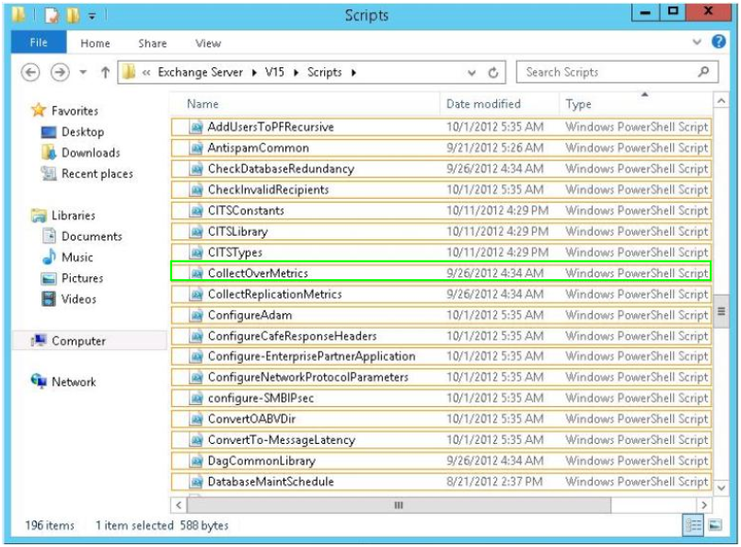Select the ConvertTo-MessageLatency file name
741x547 pixels.
(281, 440)
